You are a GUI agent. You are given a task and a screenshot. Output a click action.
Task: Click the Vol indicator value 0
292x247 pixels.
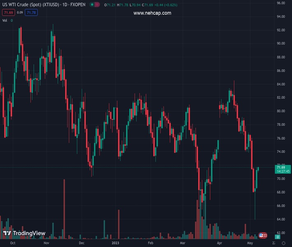[12, 21]
